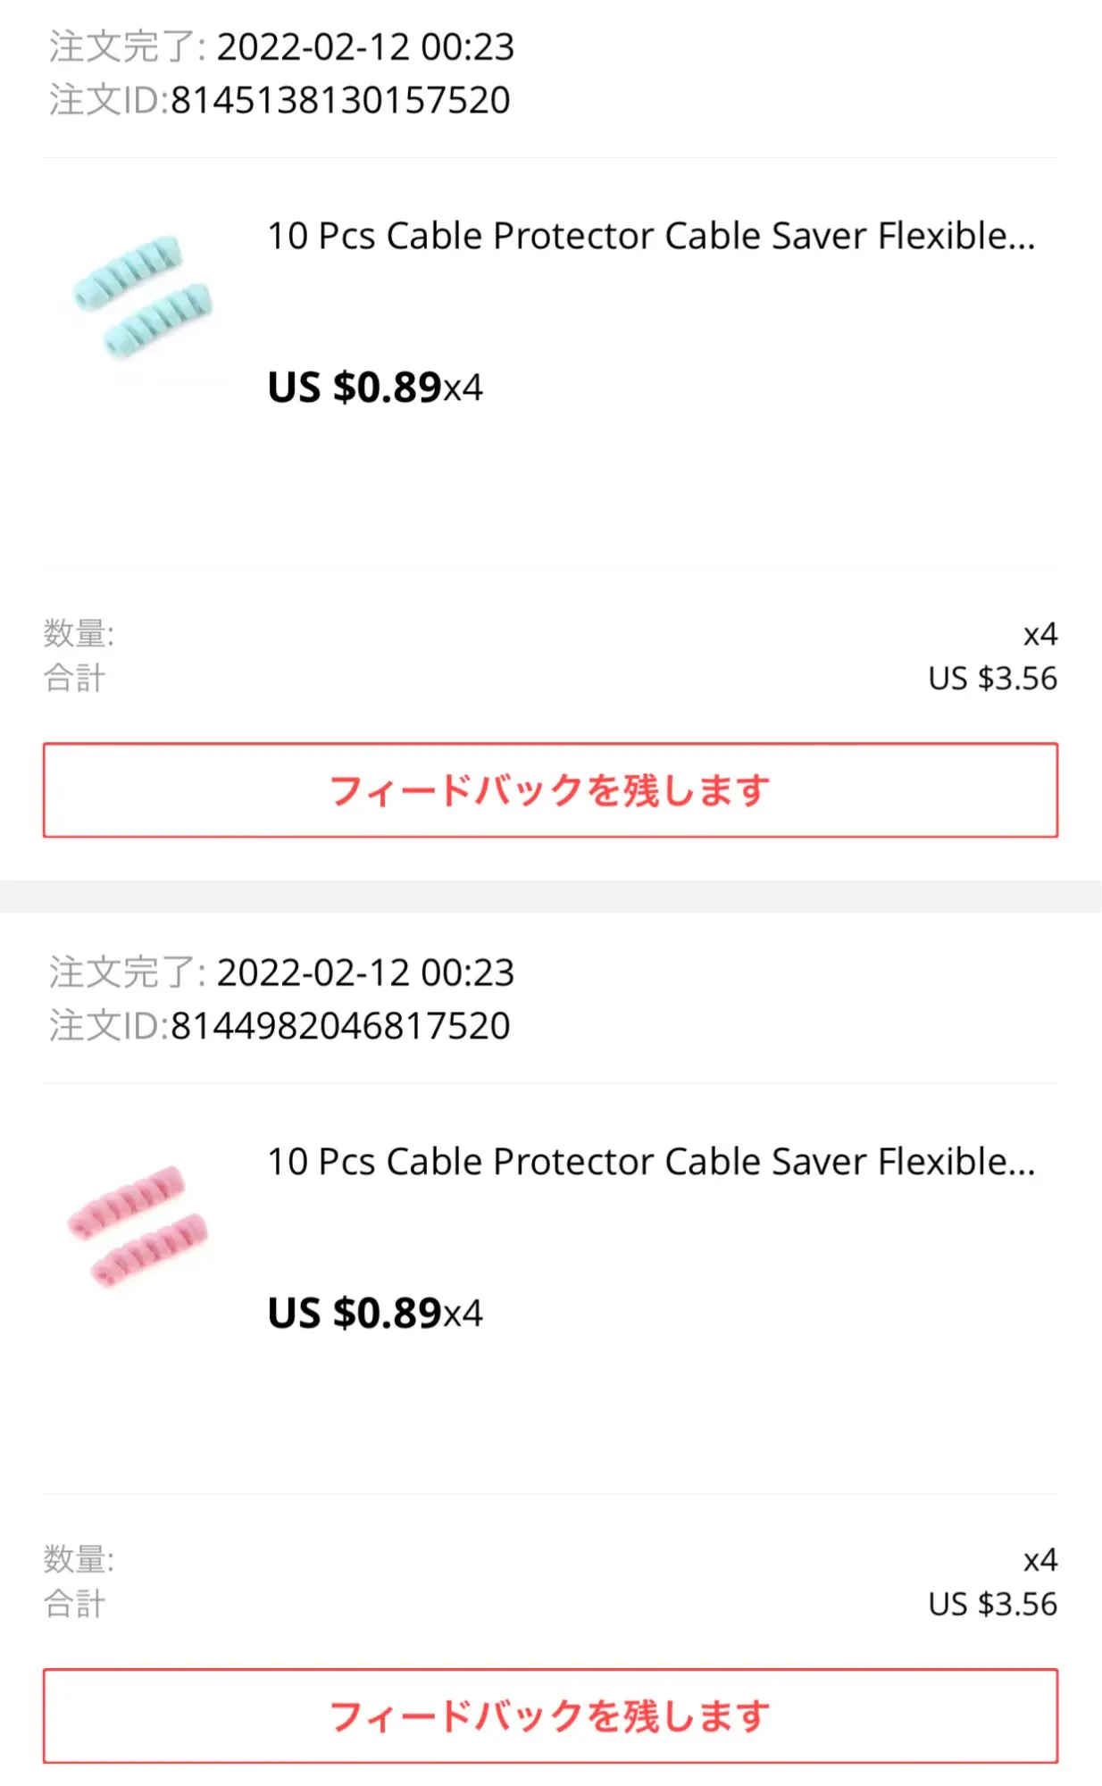The image size is (1102, 1786).
Task: Click US $0.89x4 price on blue item
Action: click(x=375, y=388)
